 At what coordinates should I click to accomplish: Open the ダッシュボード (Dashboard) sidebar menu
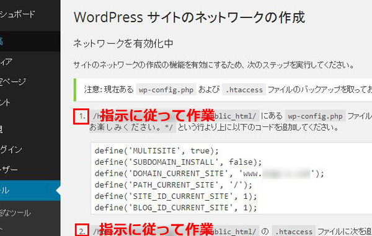click(30, 14)
